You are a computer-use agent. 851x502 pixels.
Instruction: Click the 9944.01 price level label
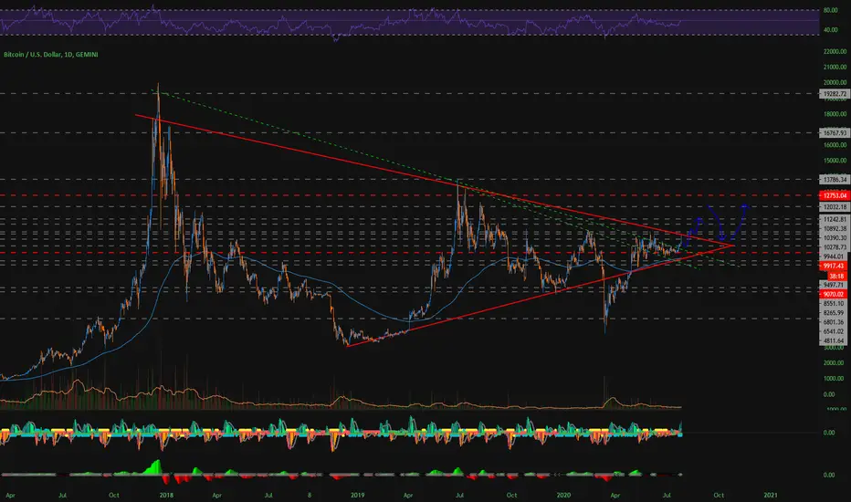pyautogui.click(x=835, y=256)
